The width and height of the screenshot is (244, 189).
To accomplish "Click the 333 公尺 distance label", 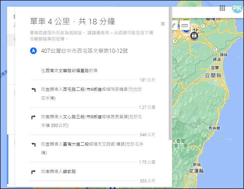I will coord(147,181).
